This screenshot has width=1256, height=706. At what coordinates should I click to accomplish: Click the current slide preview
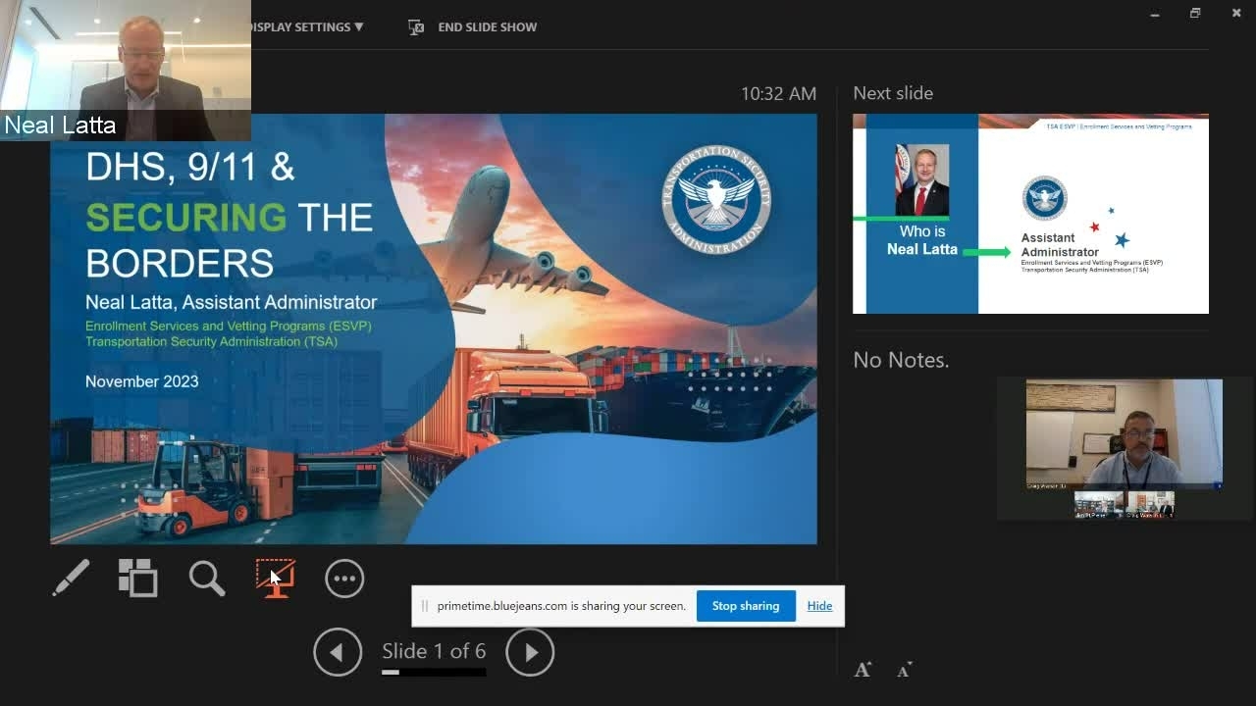(x=434, y=328)
